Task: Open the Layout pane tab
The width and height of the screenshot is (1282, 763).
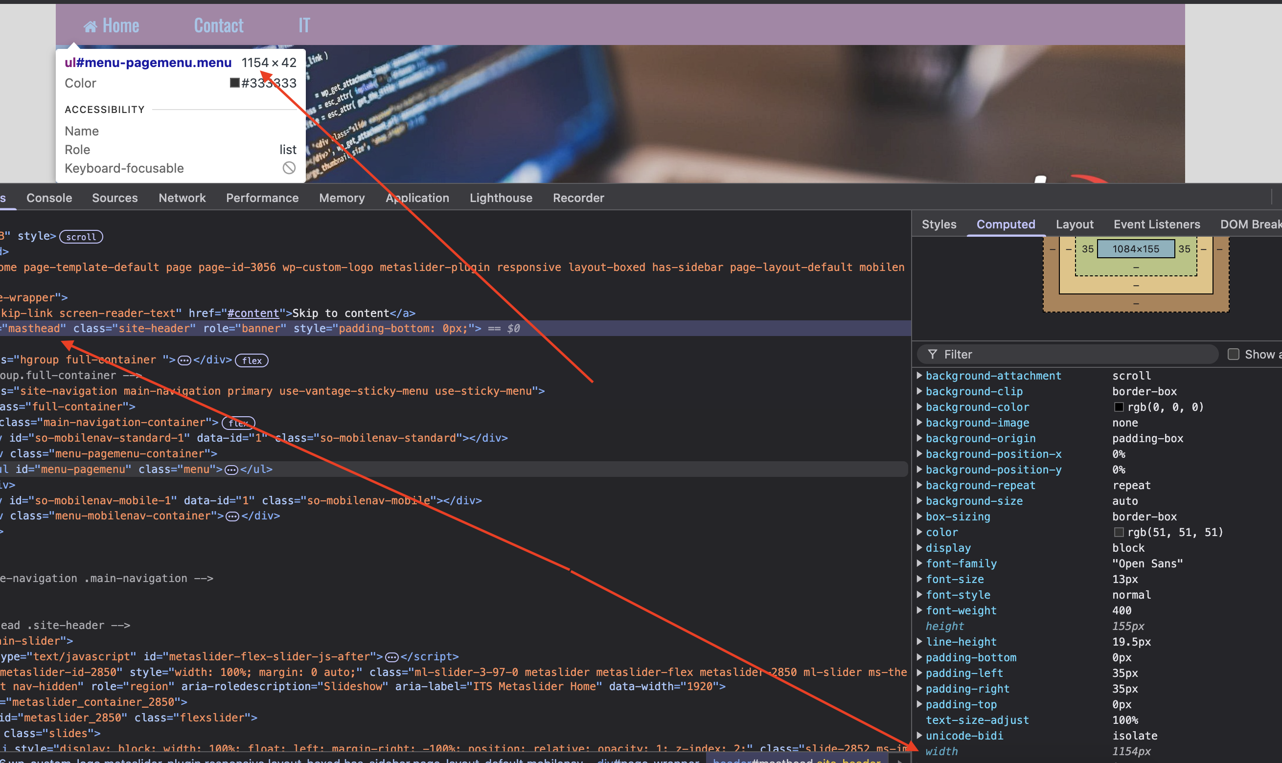Action: coord(1074,224)
